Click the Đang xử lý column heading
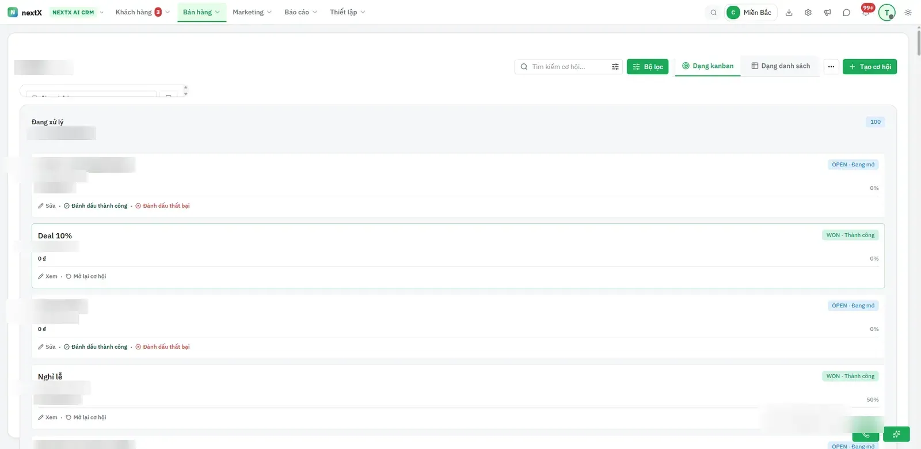The width and height of the screenshot is (921, 449). point(48,122)
